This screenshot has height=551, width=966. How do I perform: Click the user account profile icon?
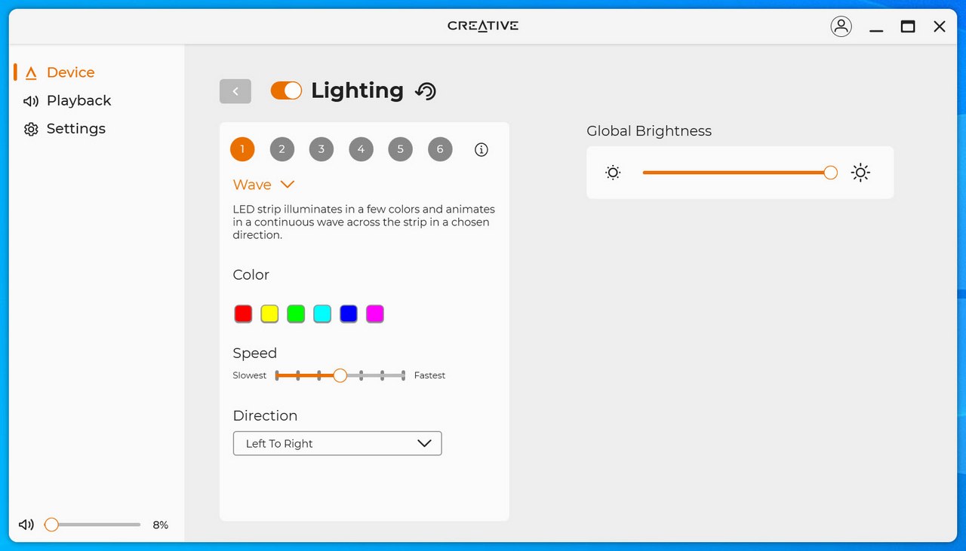[841, 26]
